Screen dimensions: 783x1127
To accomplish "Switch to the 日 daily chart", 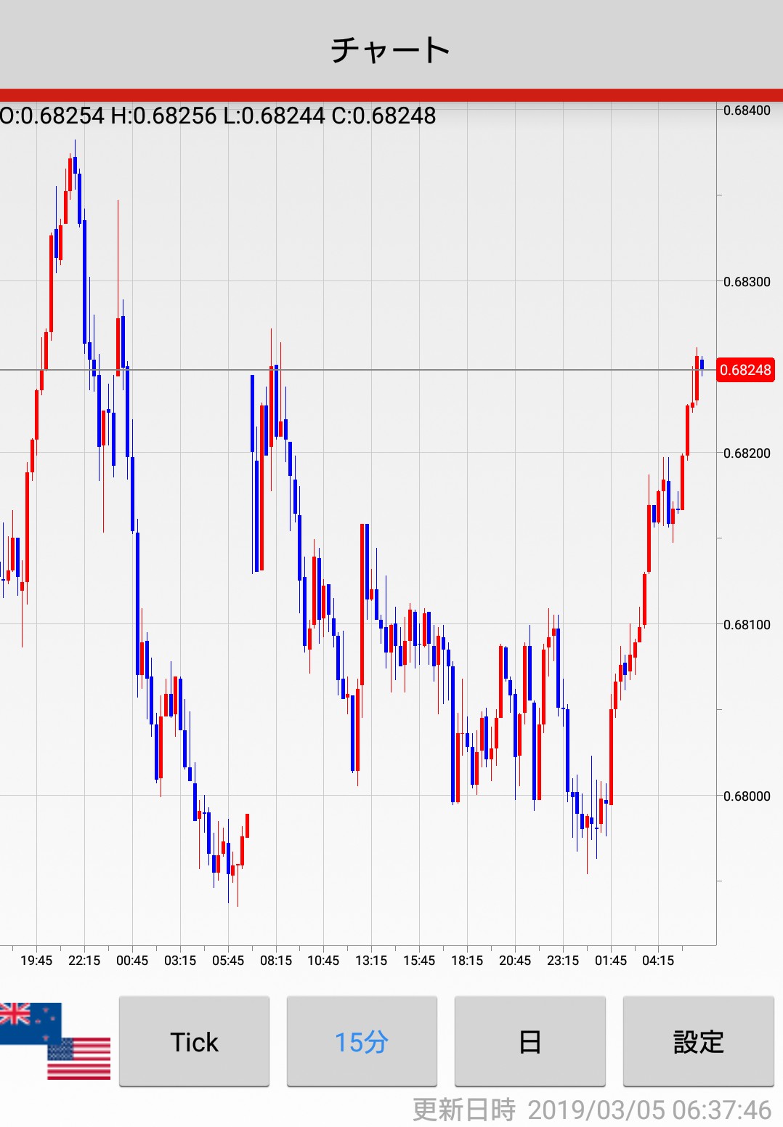I will point(530,1041).
